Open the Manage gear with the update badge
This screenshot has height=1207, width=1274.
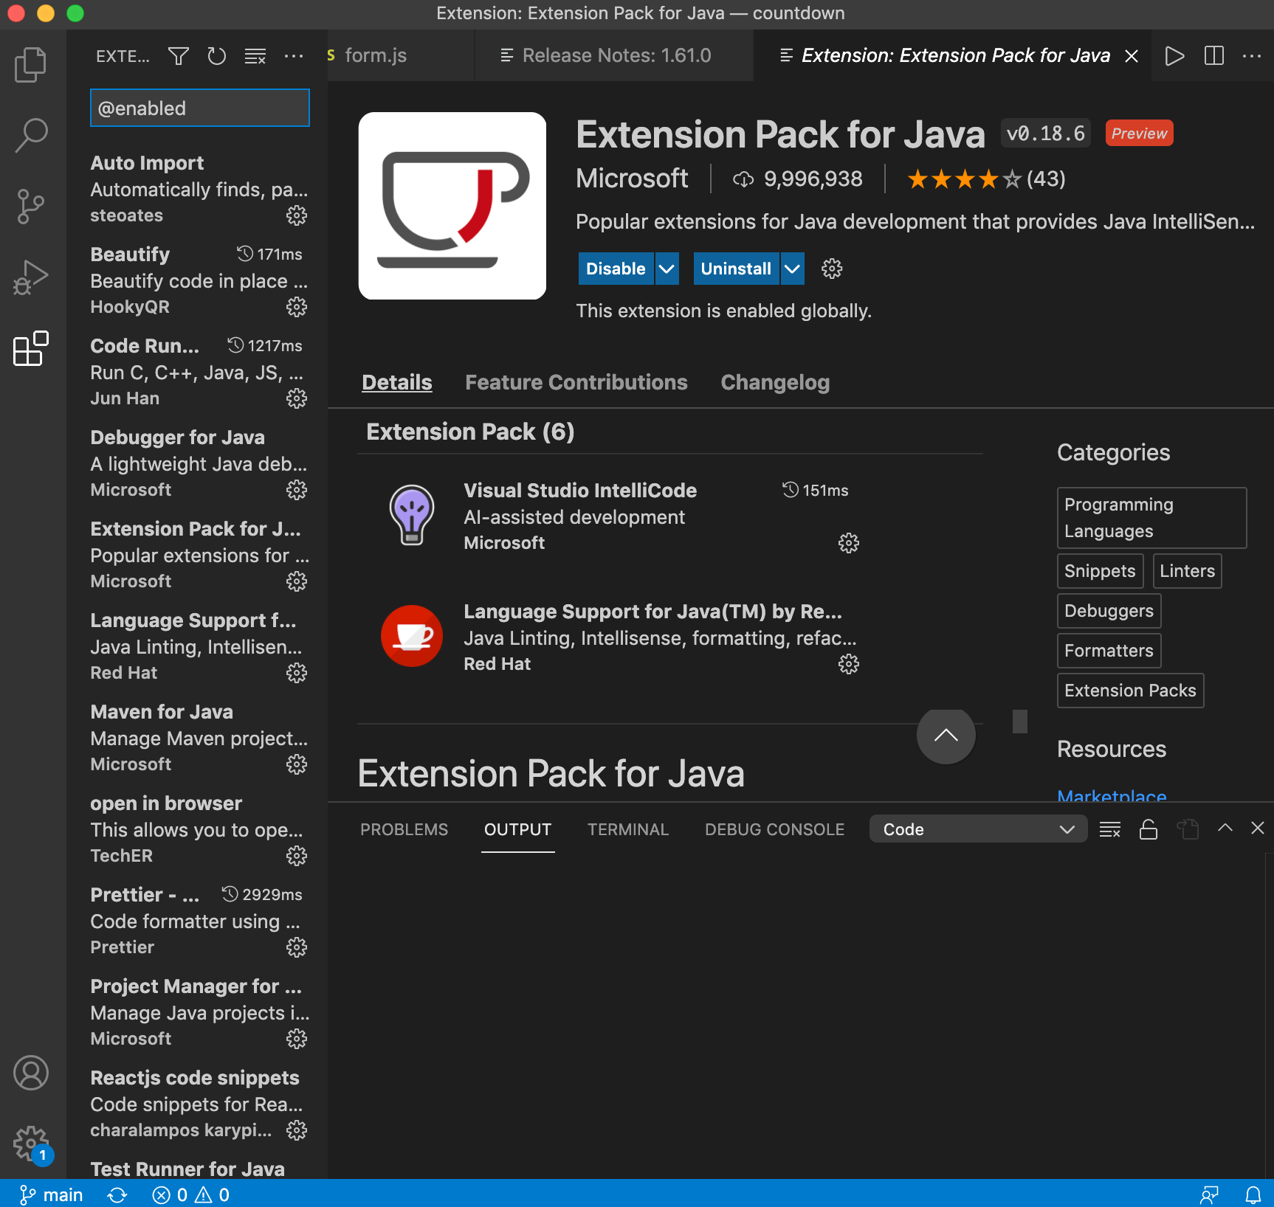click(x=31, y=1144)
